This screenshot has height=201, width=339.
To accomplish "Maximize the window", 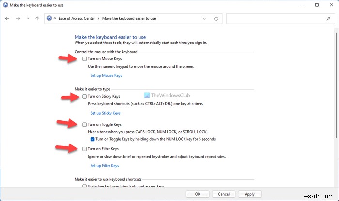I will tap(317, 5).
